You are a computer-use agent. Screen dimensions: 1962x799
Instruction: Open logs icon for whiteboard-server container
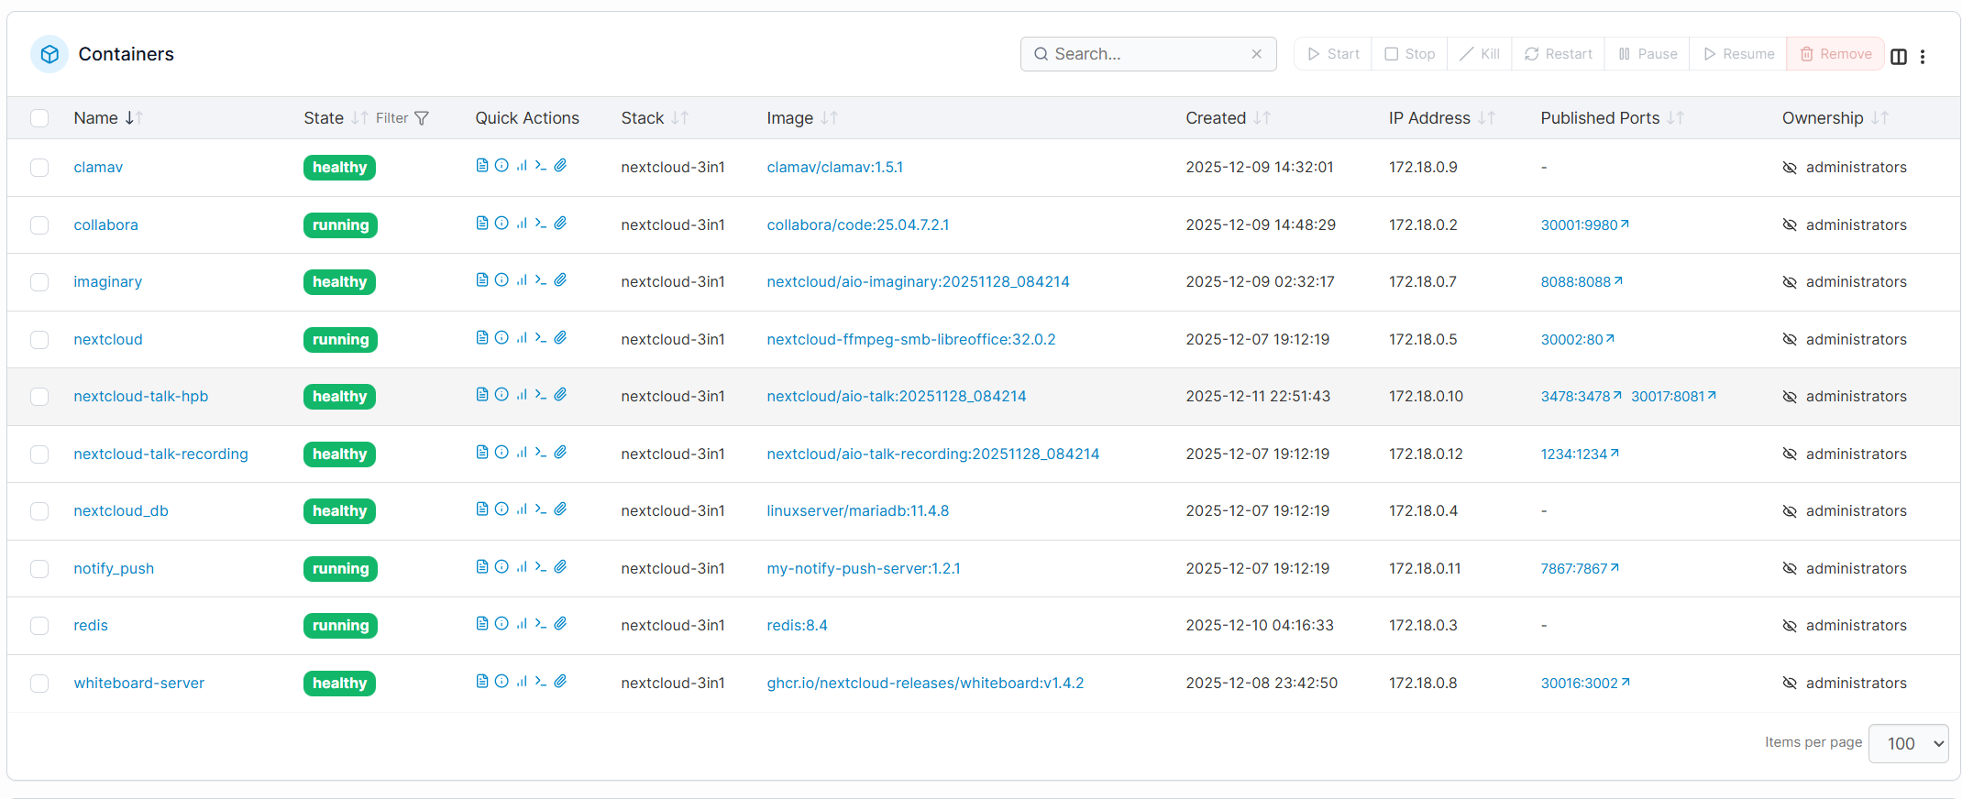coord(481,682)
